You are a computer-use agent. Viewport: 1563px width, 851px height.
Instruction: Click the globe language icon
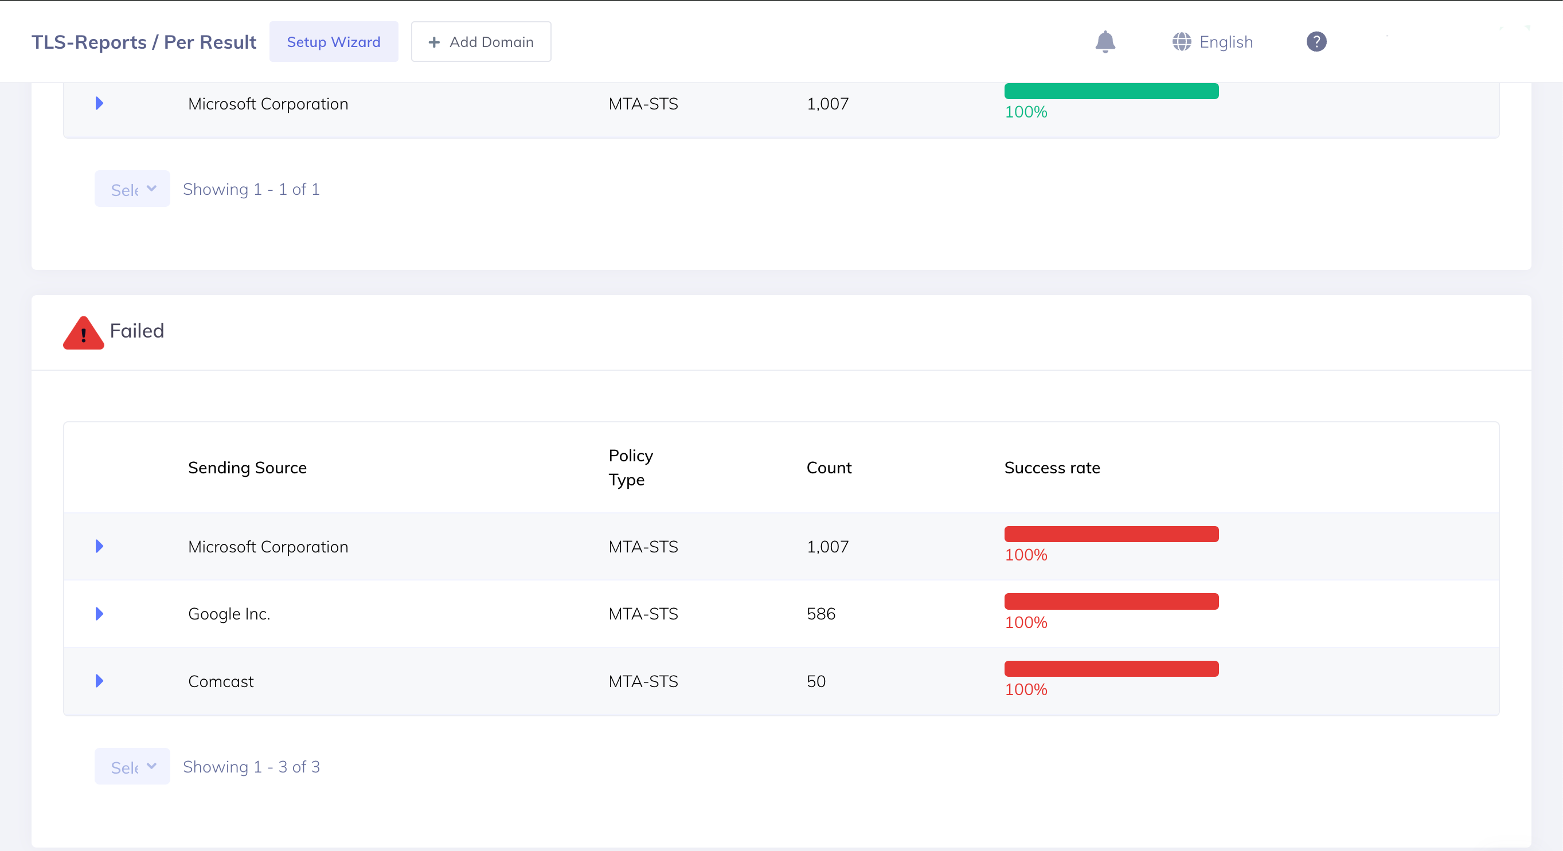tap(1181, 42)
